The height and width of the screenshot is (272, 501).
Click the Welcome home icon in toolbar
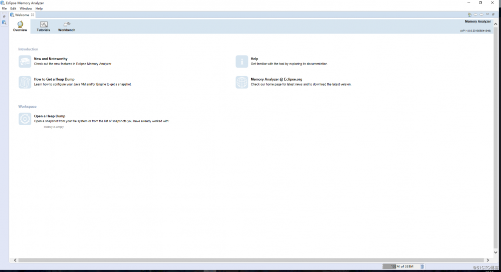tap(469, 15)
